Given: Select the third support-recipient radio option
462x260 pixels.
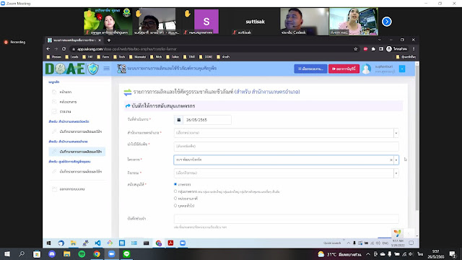Looking at the screenshot, I should pyautogui.click(x=175, y=199).
